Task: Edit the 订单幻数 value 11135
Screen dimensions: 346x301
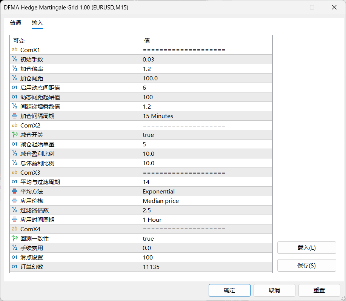Action: [206, 267]
